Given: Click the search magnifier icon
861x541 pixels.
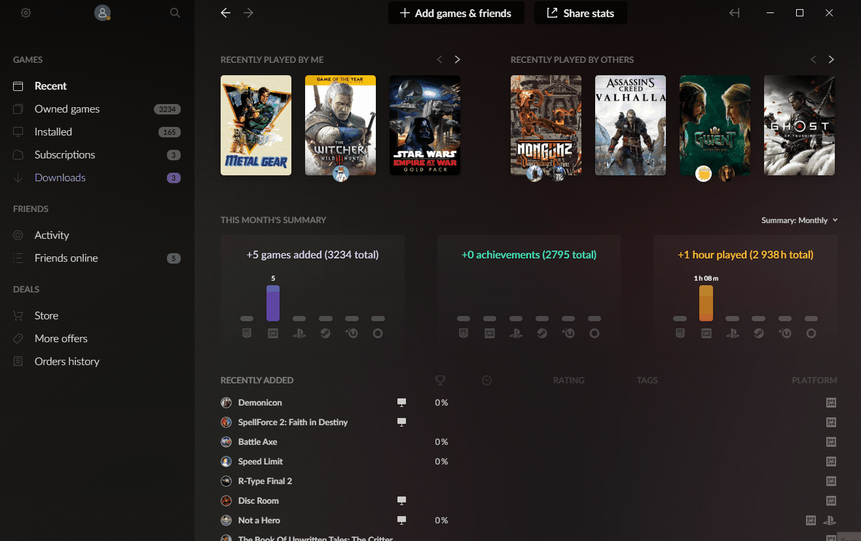Looking at the screenshot, I should point(175,12).
